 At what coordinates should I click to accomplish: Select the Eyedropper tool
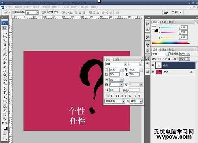coord(5,110)
